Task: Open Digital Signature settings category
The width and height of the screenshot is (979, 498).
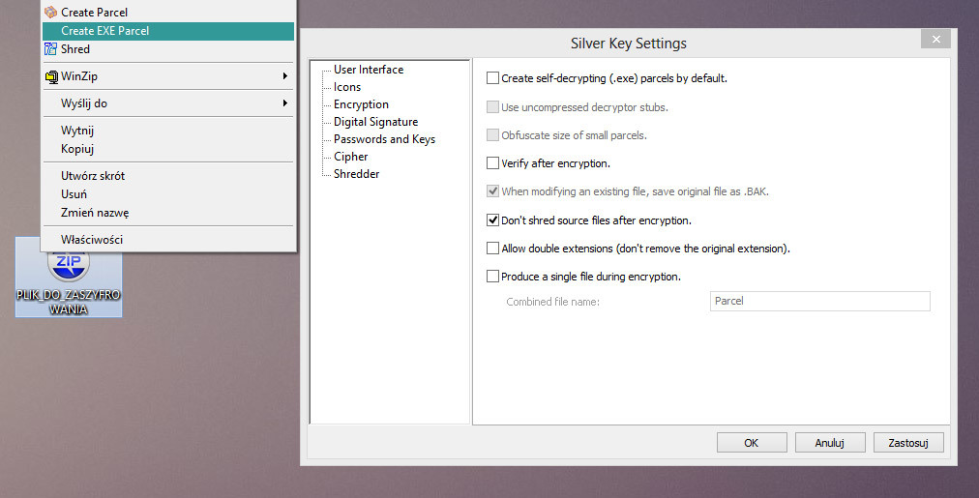Action: (376, 122)
